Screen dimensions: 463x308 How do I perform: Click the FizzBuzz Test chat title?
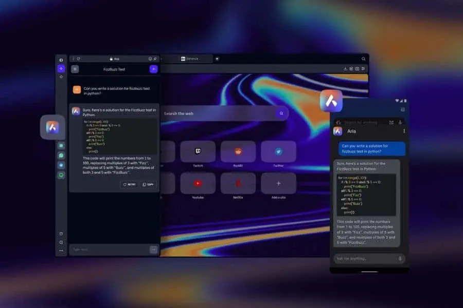114,69
